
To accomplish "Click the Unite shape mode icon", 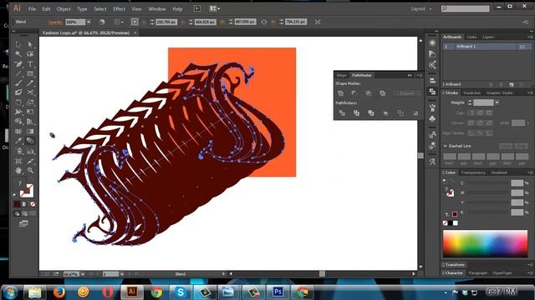I will (x=340, y=93).
